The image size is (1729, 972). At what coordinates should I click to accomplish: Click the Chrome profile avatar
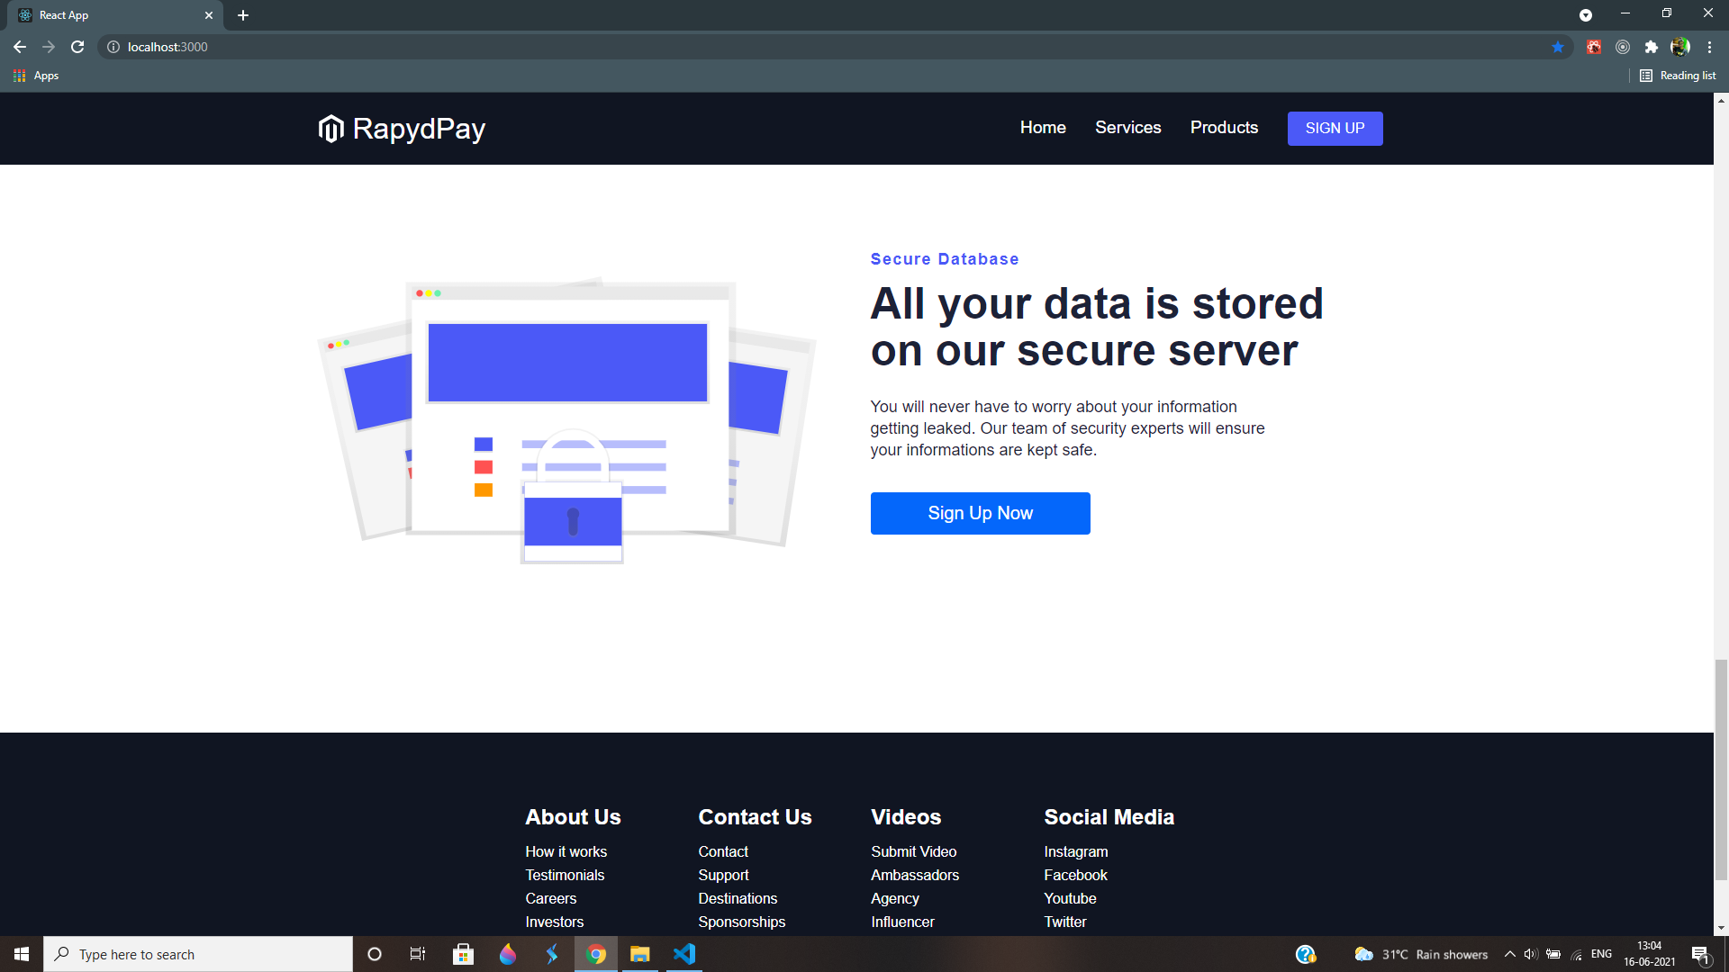pyautogui.click(x=1679, y=47)
